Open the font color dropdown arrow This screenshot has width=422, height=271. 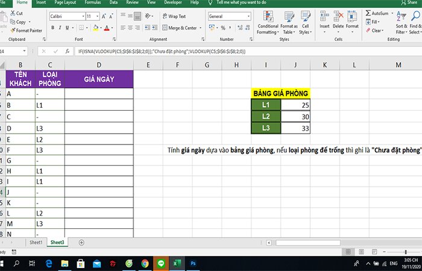112,28
